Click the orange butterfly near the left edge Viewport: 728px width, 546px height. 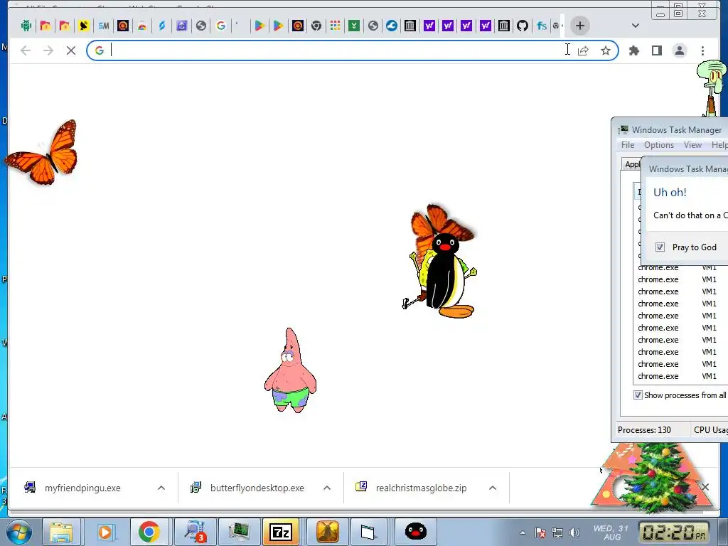click(43, 152)
